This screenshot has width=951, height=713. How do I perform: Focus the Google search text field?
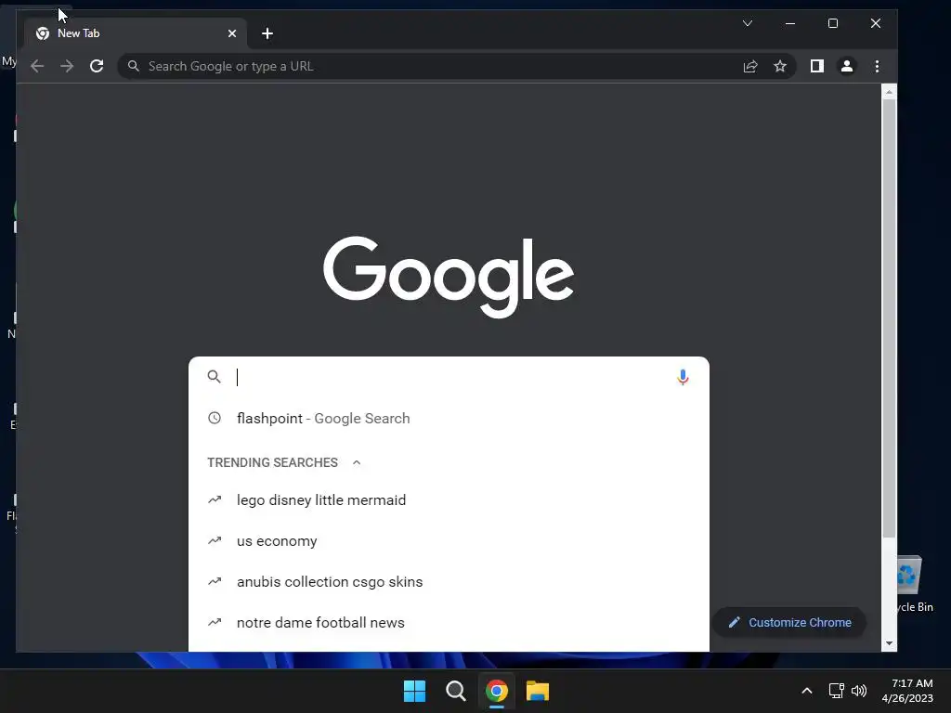(x=449, y=377)
